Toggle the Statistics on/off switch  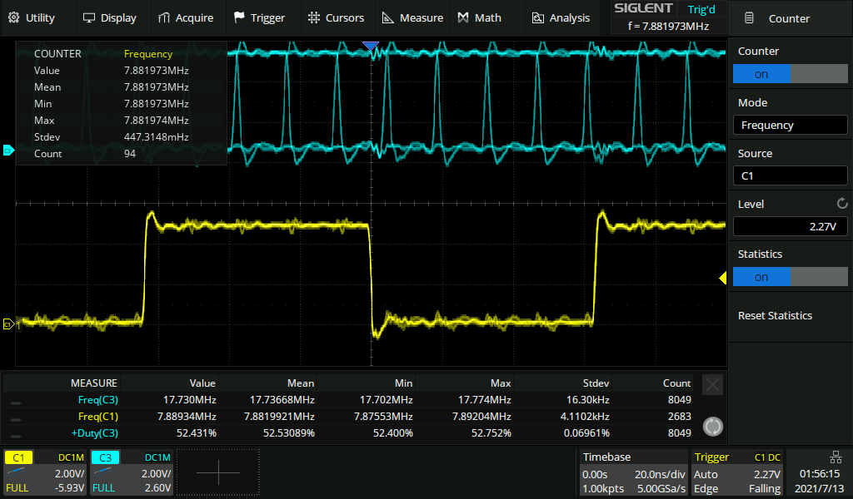pyautogui.click(x=790, y=277)
